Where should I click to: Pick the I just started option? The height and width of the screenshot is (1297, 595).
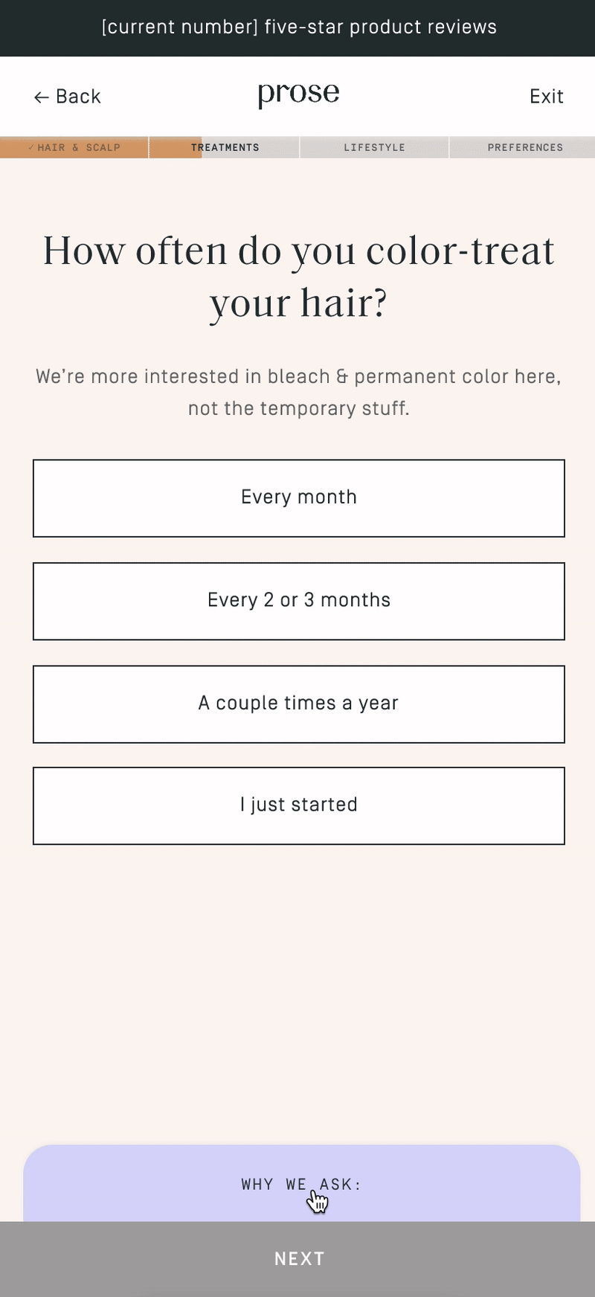[x=299, y=805]
